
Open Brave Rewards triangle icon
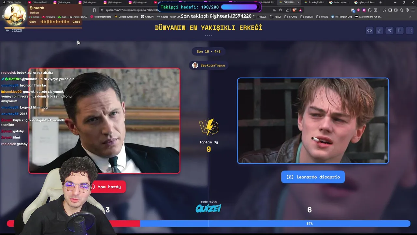pyautogui.click(x=300, y=10)
